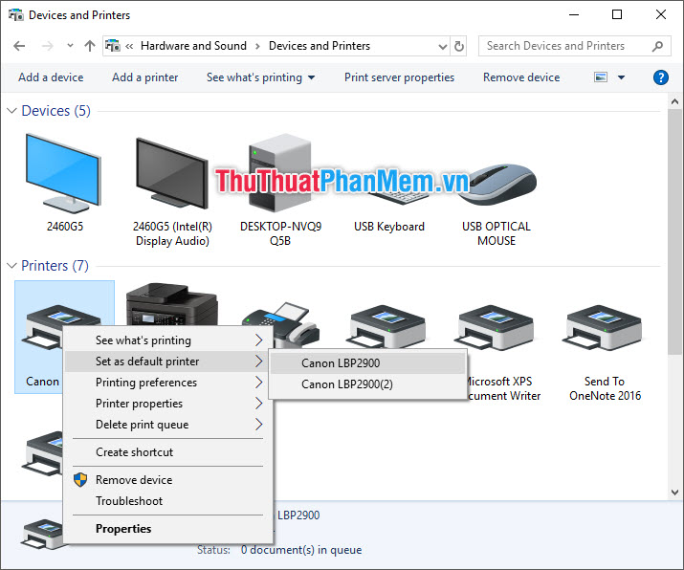
Task: Click the Devices (5) group heading
Action: click(x=55, y=111)
